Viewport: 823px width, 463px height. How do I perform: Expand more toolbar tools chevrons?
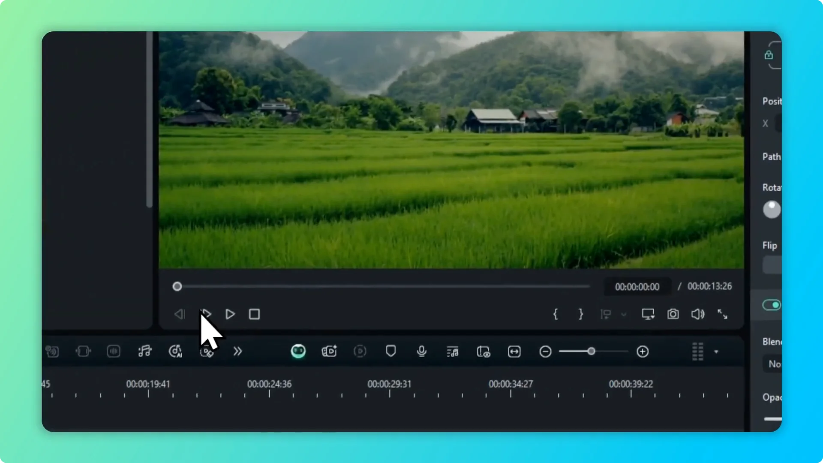237,352
